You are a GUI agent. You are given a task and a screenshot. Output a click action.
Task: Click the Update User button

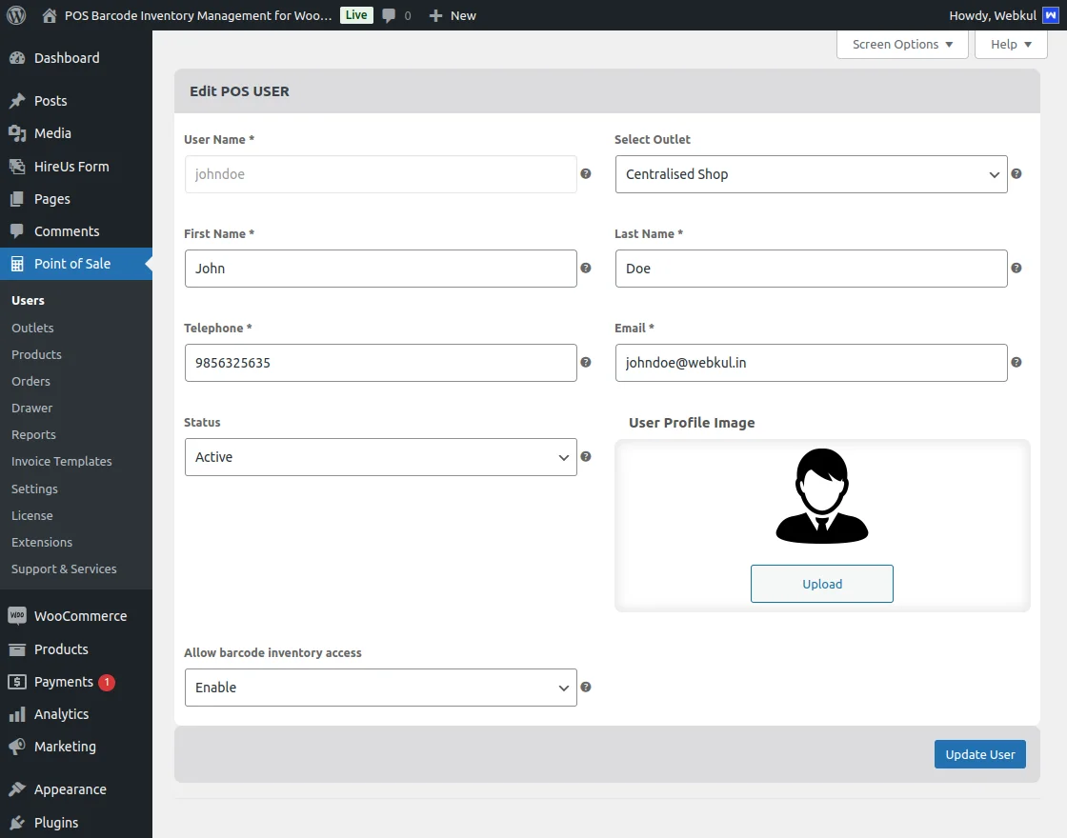tap(979, 753)
